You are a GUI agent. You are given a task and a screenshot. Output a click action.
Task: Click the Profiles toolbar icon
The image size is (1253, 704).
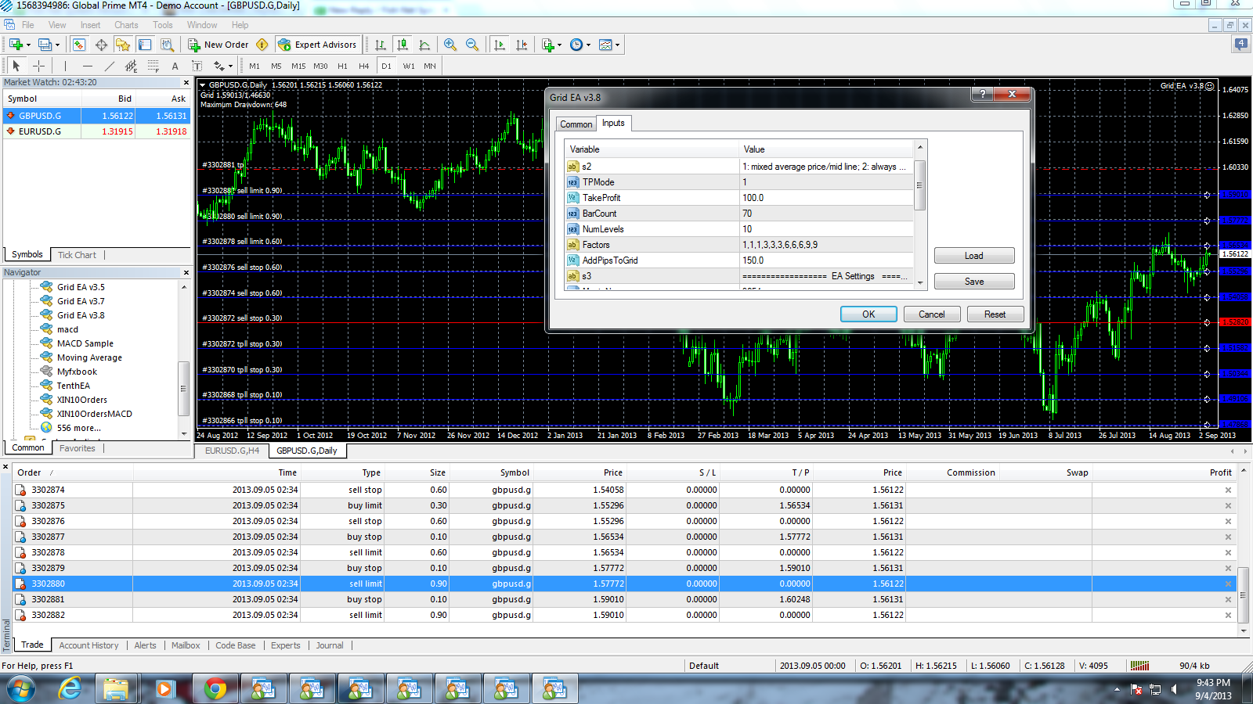[x=45, y=45]
